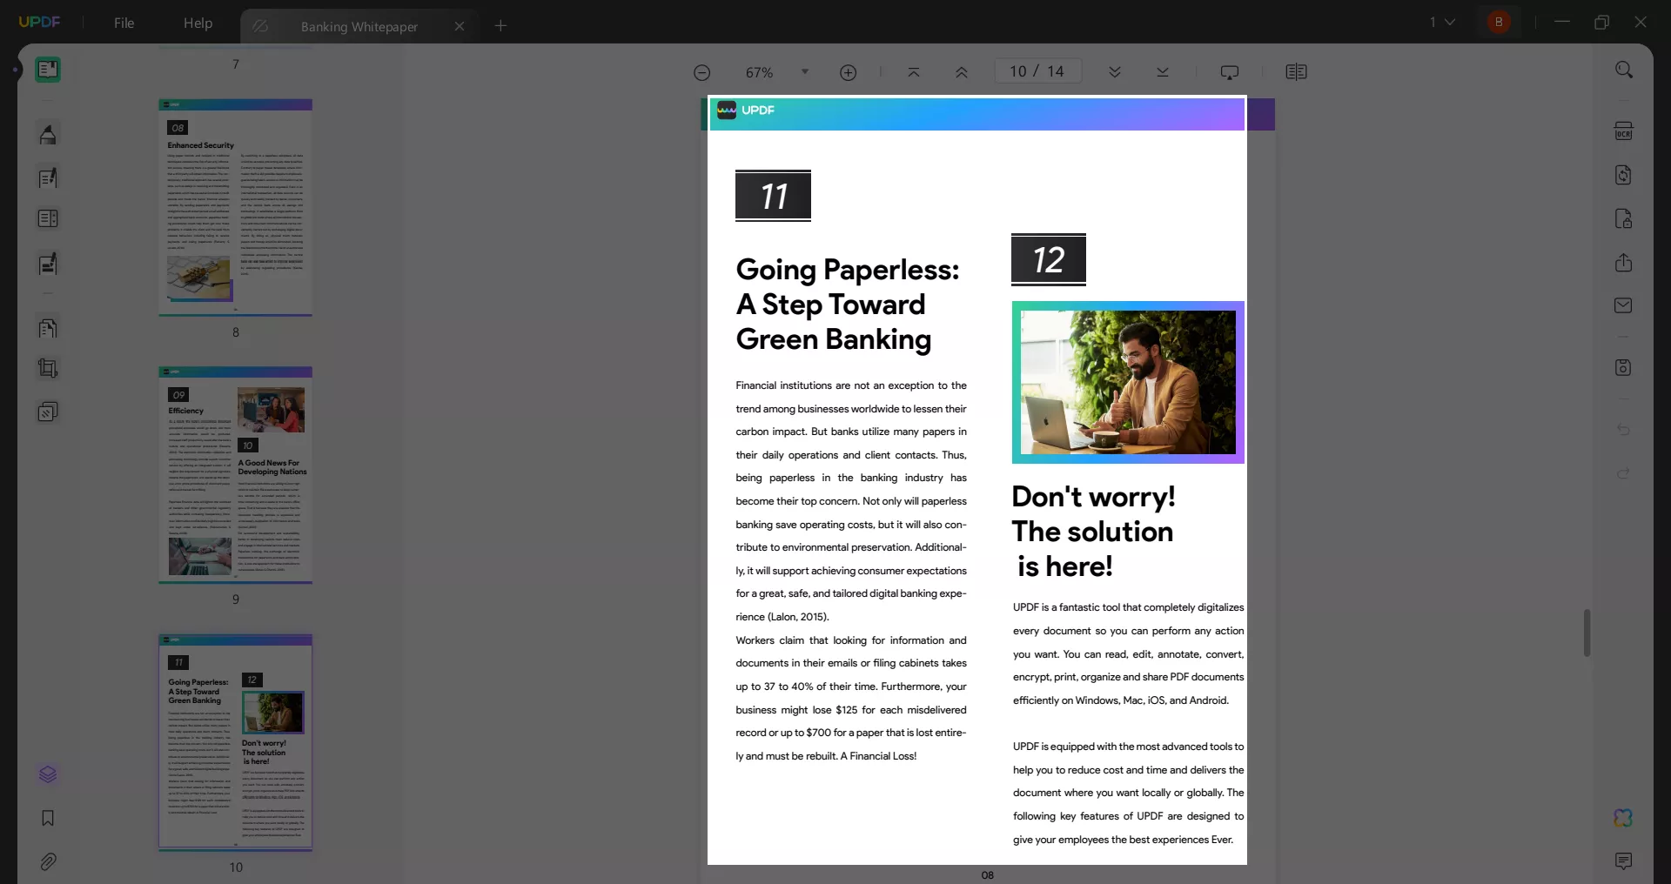Open the comments chat panel
The image size is (1671, 884).
point(1624,861)
